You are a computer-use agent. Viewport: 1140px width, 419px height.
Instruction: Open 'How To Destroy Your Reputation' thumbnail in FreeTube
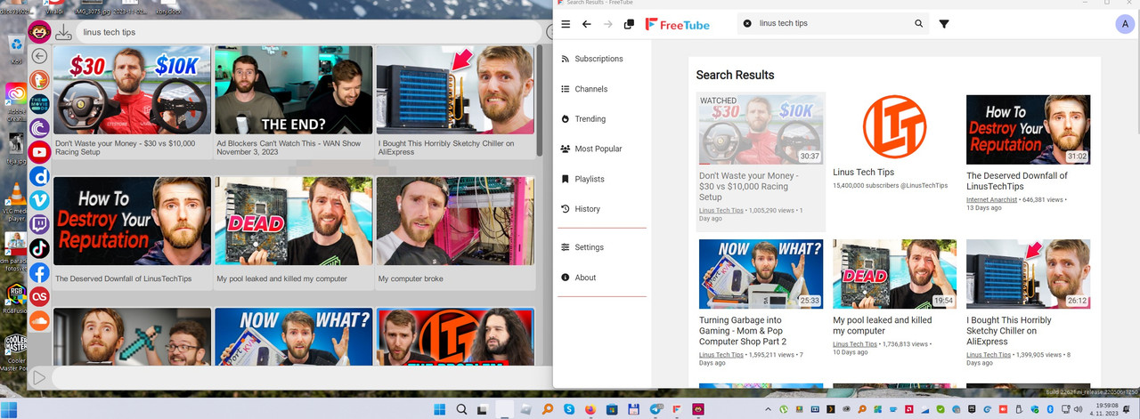click(1028, 130)
